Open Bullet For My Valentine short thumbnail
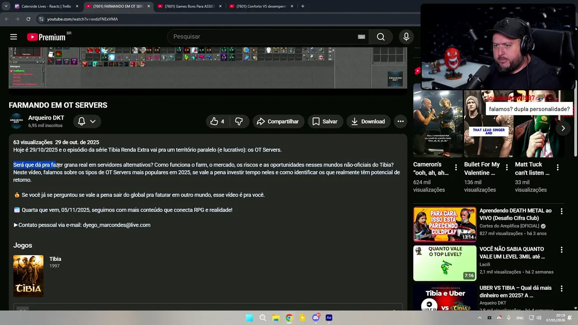Screen dimensions: 578x325 [489, 123]
